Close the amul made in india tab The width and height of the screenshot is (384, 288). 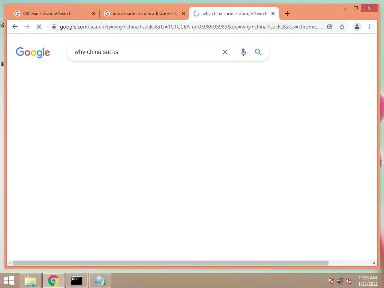pyautogui.click(x=183, y=13)
